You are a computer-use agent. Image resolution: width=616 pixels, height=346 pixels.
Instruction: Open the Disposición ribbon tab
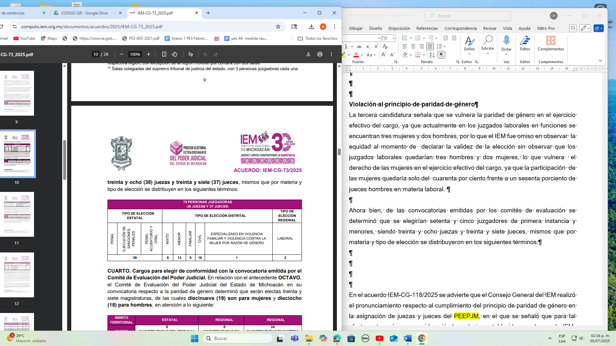[399, 28]
